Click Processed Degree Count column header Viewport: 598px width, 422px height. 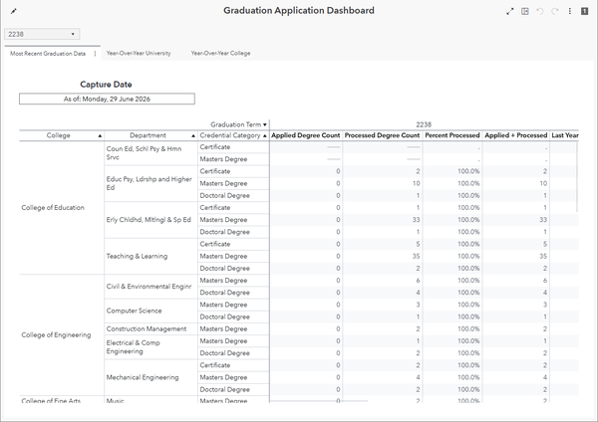[x=382, y=135]
